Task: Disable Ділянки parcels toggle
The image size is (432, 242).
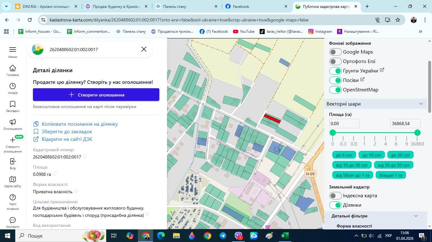Action: pyautogui.click(x=335, y=205)
